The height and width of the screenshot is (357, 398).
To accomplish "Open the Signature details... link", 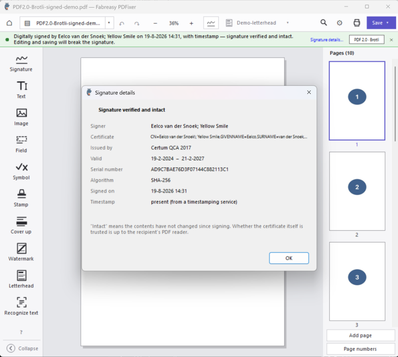I will [x=326, y=40].
